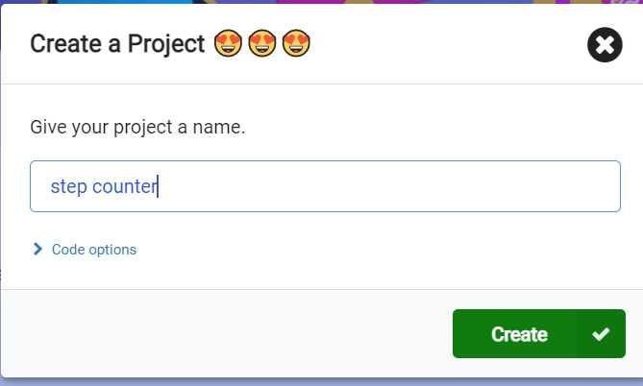Click the "Give your project a name." label
This screenshot has width=643, height=386.
click(x=137, y=127)
